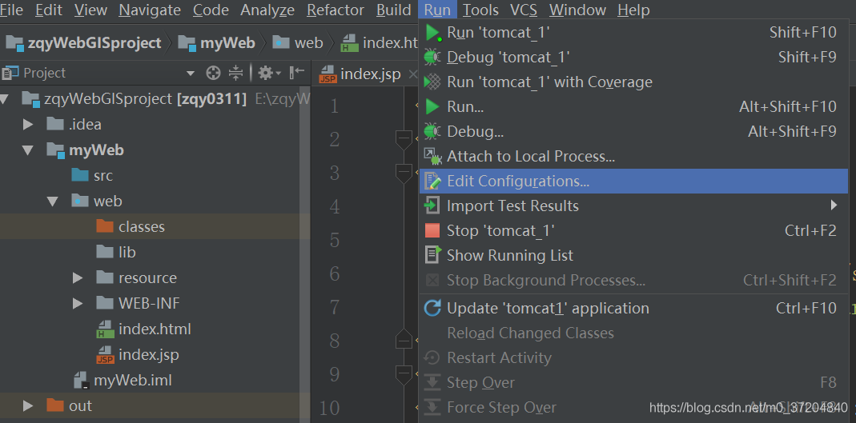Open the Tools menu
This screenshot has height=423, width=856.
[x=480, y=10]
